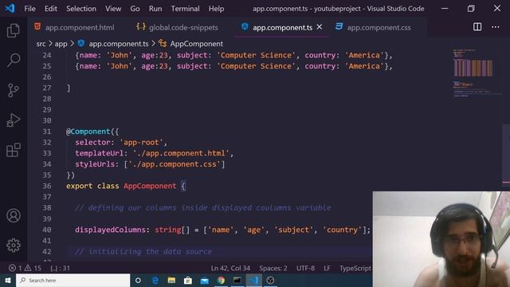510x287 pixels.
Task: Open the Accounts menu icon
Action: click(14, 215)
